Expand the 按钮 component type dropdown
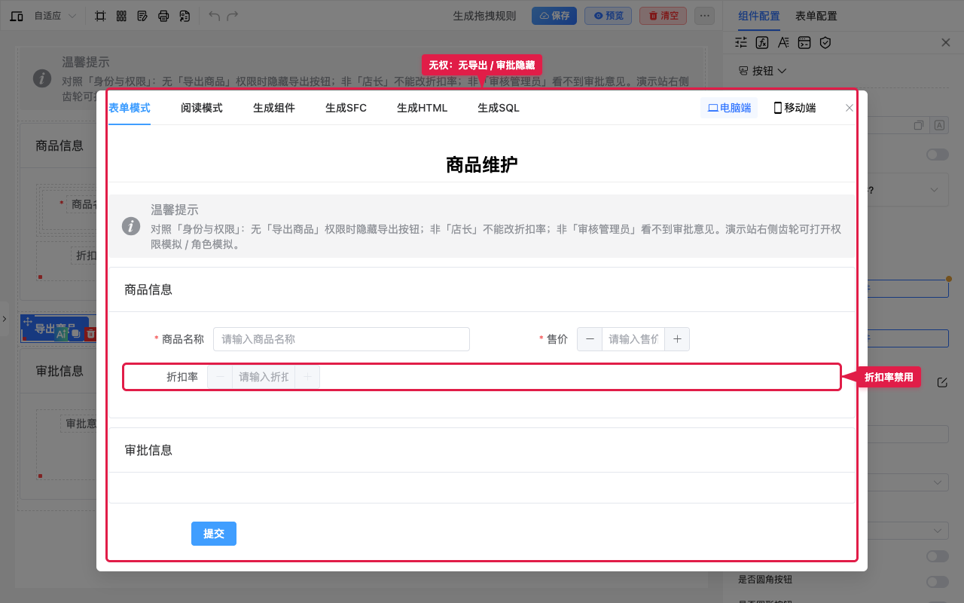 click(763, 71)
